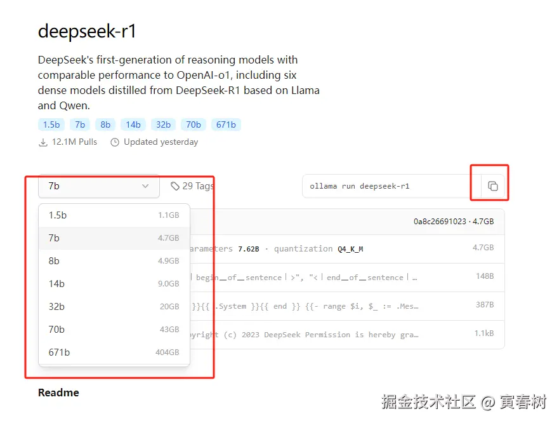Choose the 7b 4.7GB list option
The image size is (559, 423).
pyautogui.click(x=114, y=238)
